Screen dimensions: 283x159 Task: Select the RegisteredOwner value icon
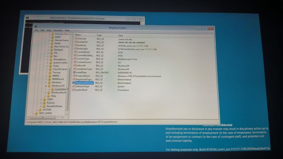[x=74, y=83]
